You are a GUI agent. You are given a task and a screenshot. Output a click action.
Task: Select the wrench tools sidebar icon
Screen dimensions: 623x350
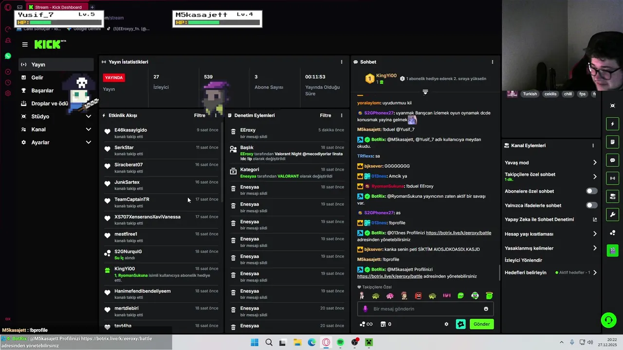point(612,214)
